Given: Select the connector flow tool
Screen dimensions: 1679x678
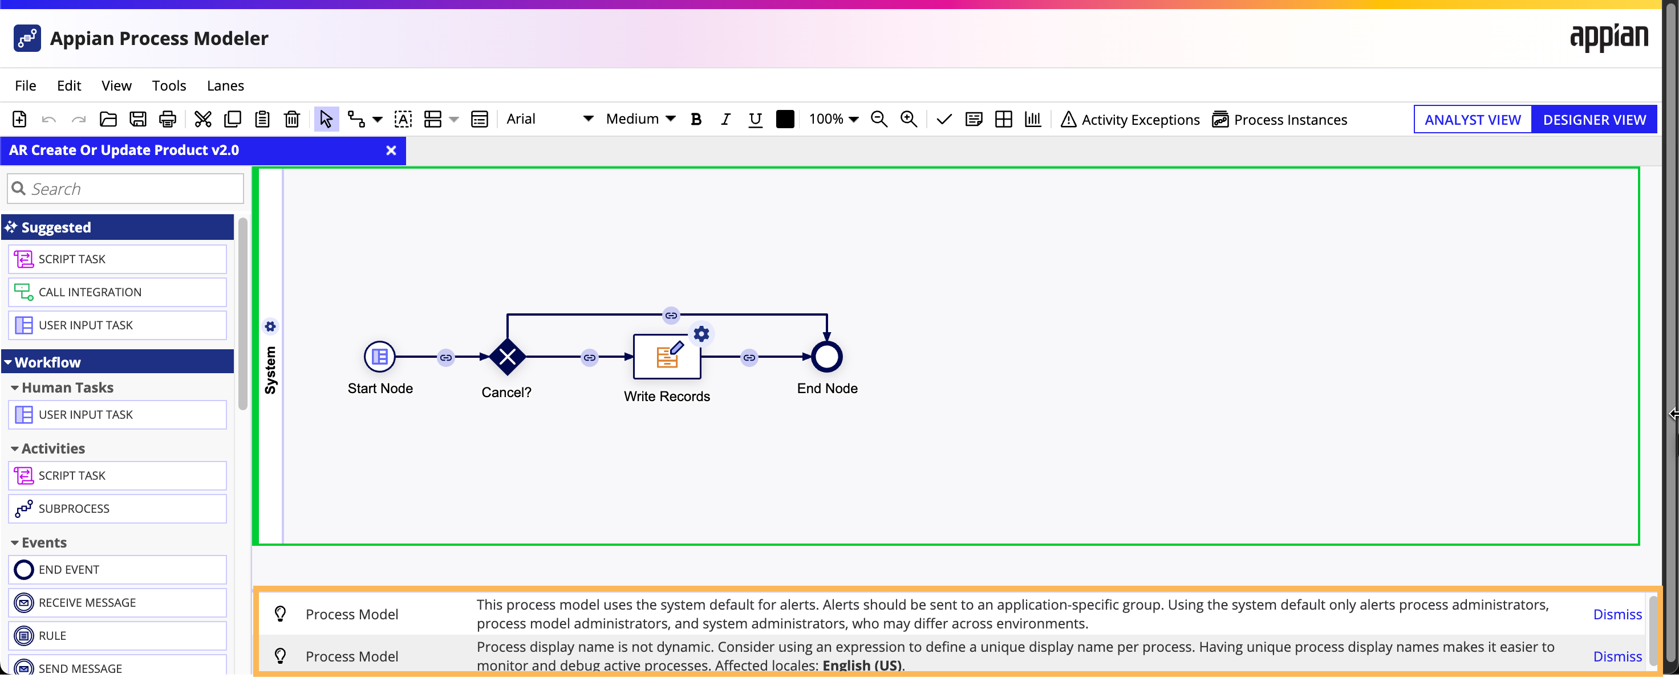Looking at the screenshot, I should coord(356,119).
